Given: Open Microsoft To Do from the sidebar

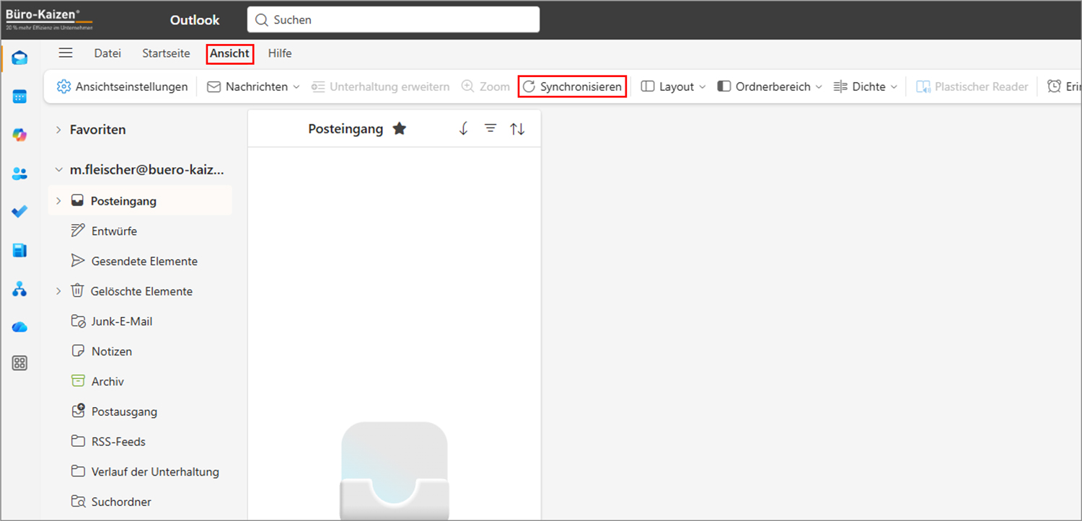Looking at the screenshot, I should tap(19, 210).
